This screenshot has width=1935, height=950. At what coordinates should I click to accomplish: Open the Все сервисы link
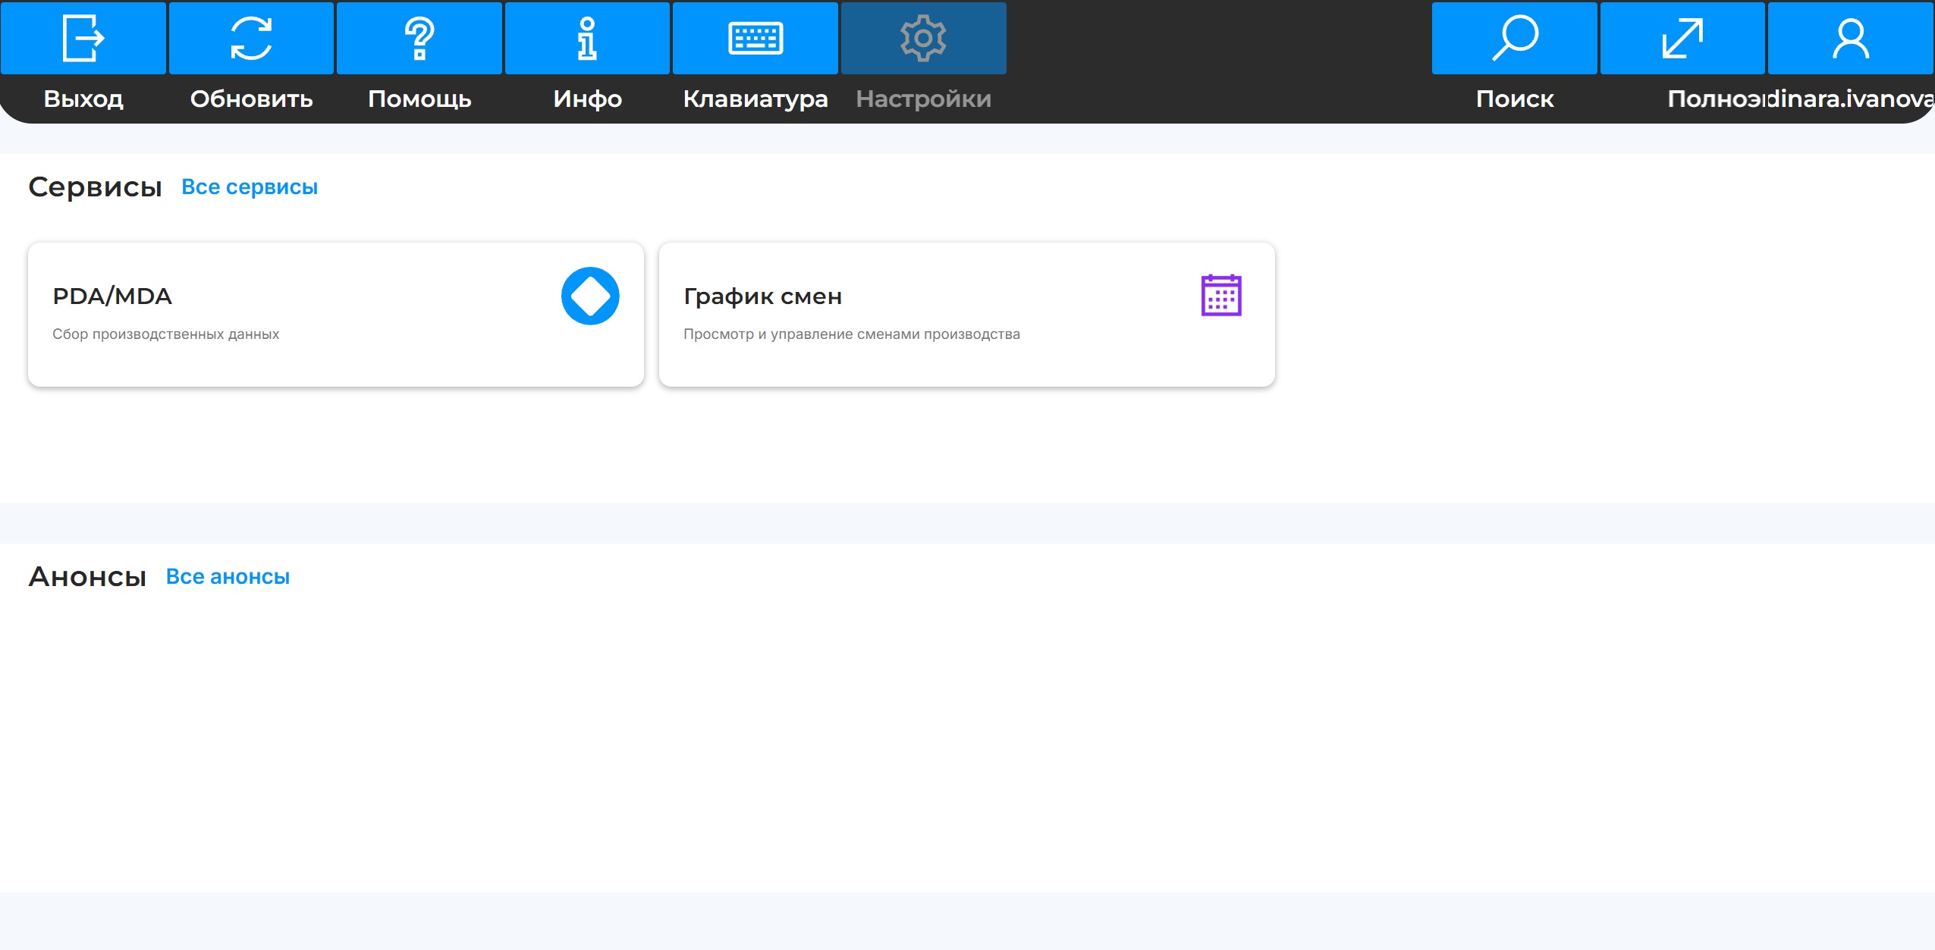[250, 187]
